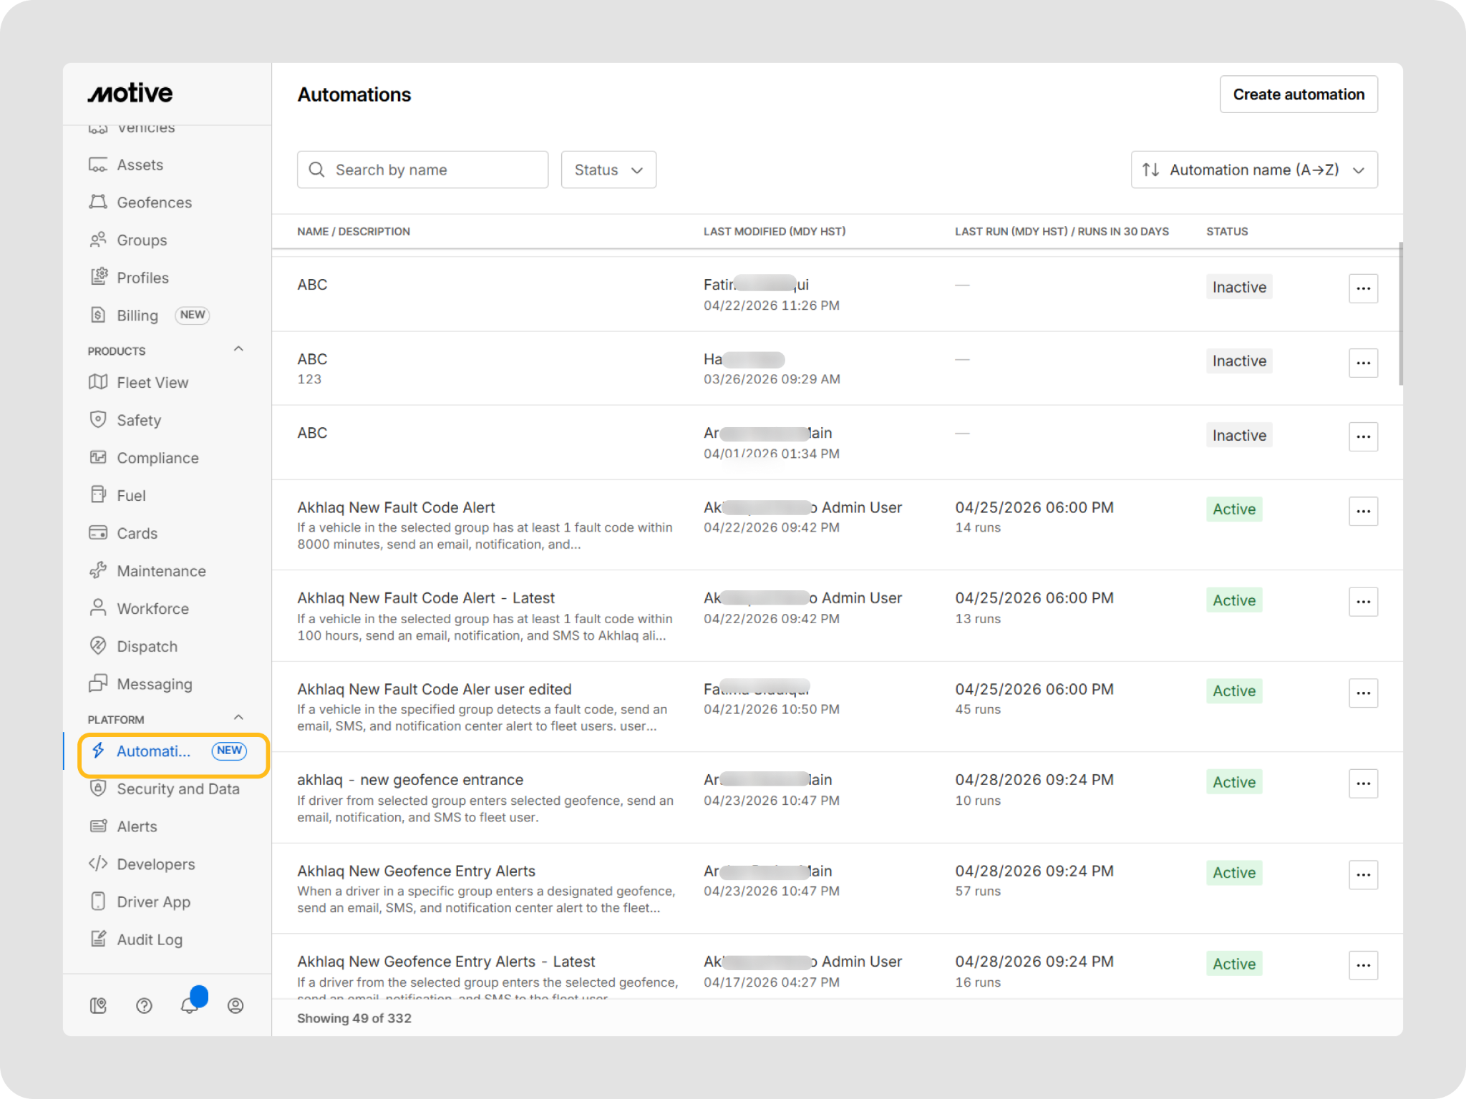Go to Security and Data menu item
1466x1099 pixels.
tap(178, 788)
